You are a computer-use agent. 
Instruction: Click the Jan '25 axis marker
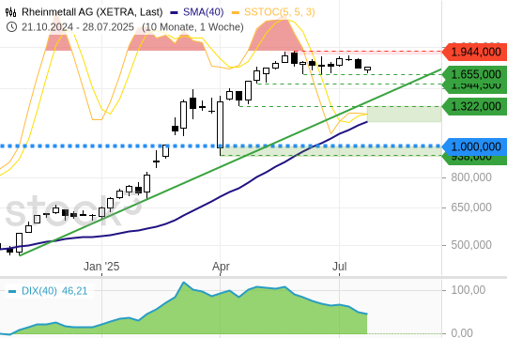click(101, 267)
